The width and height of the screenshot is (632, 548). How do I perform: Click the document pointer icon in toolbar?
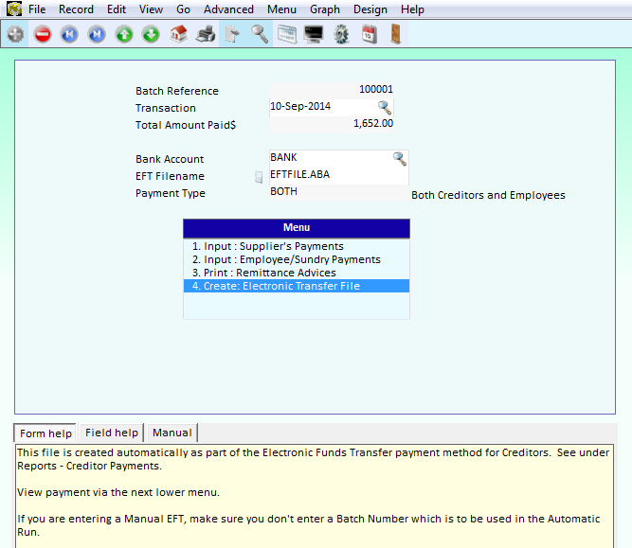tap(232, 34)
